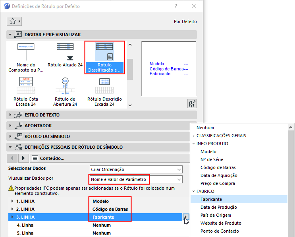This screenshot has height=237, width=295.
Task: Select the Rótulo Cota Escada 24 type
Action: click(x=26, y=92)
